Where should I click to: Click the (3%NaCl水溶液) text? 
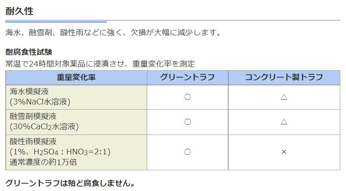40,102
